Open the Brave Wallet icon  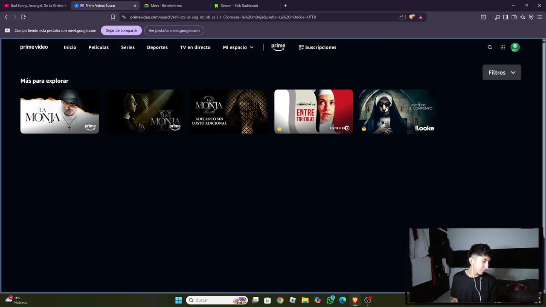514,17
